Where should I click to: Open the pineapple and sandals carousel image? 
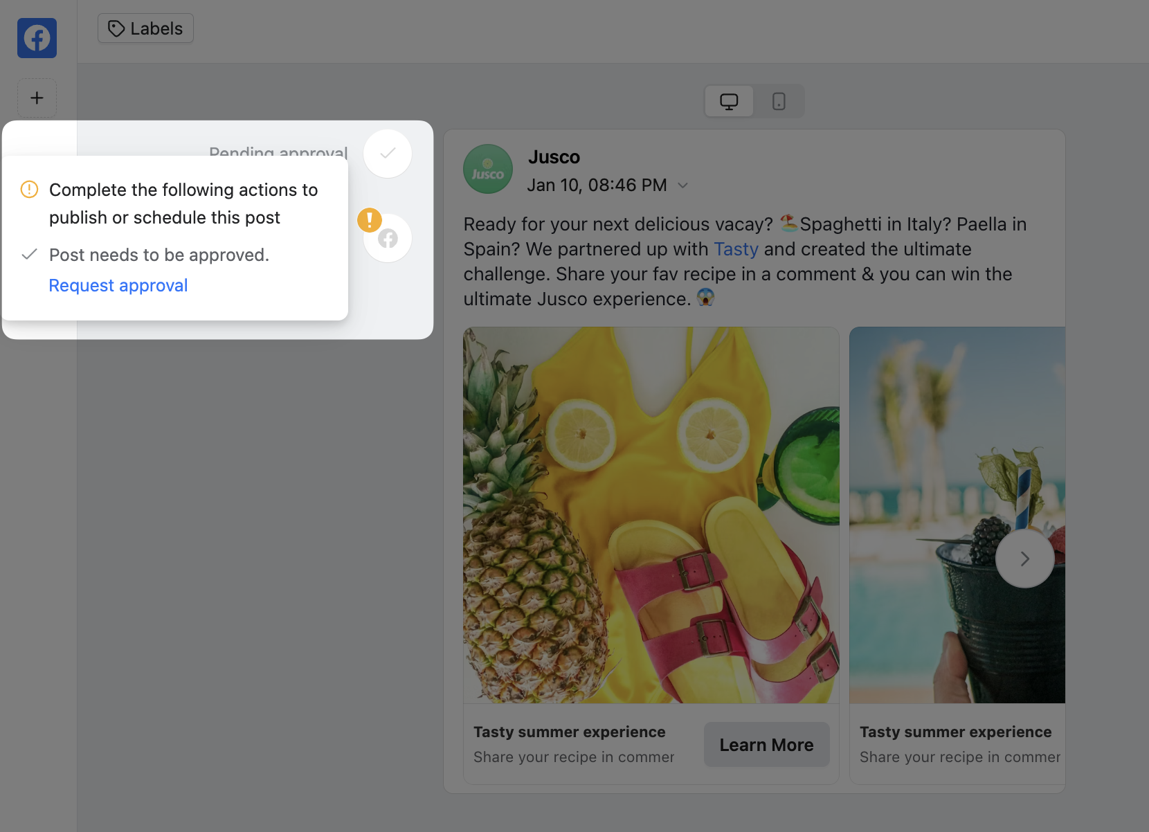(x=651, y=515)
